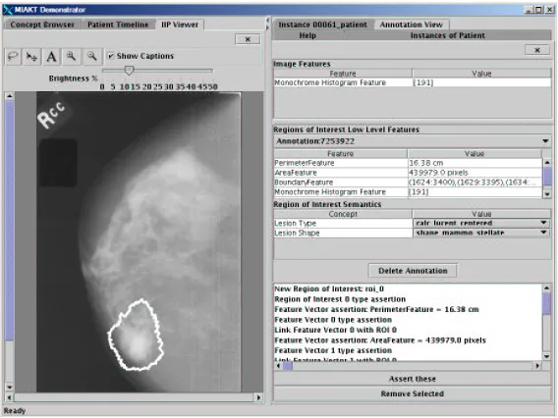Image resolution: width=558 pixels, height=418 pixels.
Task: Select 'Link Feature Vector 0 with ROI 0' line
Action: [336, 330]
